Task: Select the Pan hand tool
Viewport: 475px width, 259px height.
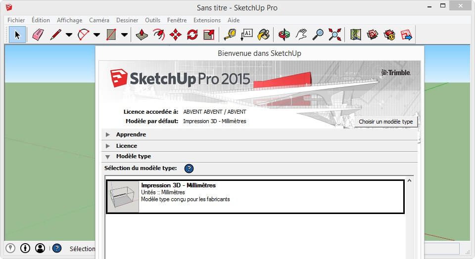Action: click(x=301, y=35)
